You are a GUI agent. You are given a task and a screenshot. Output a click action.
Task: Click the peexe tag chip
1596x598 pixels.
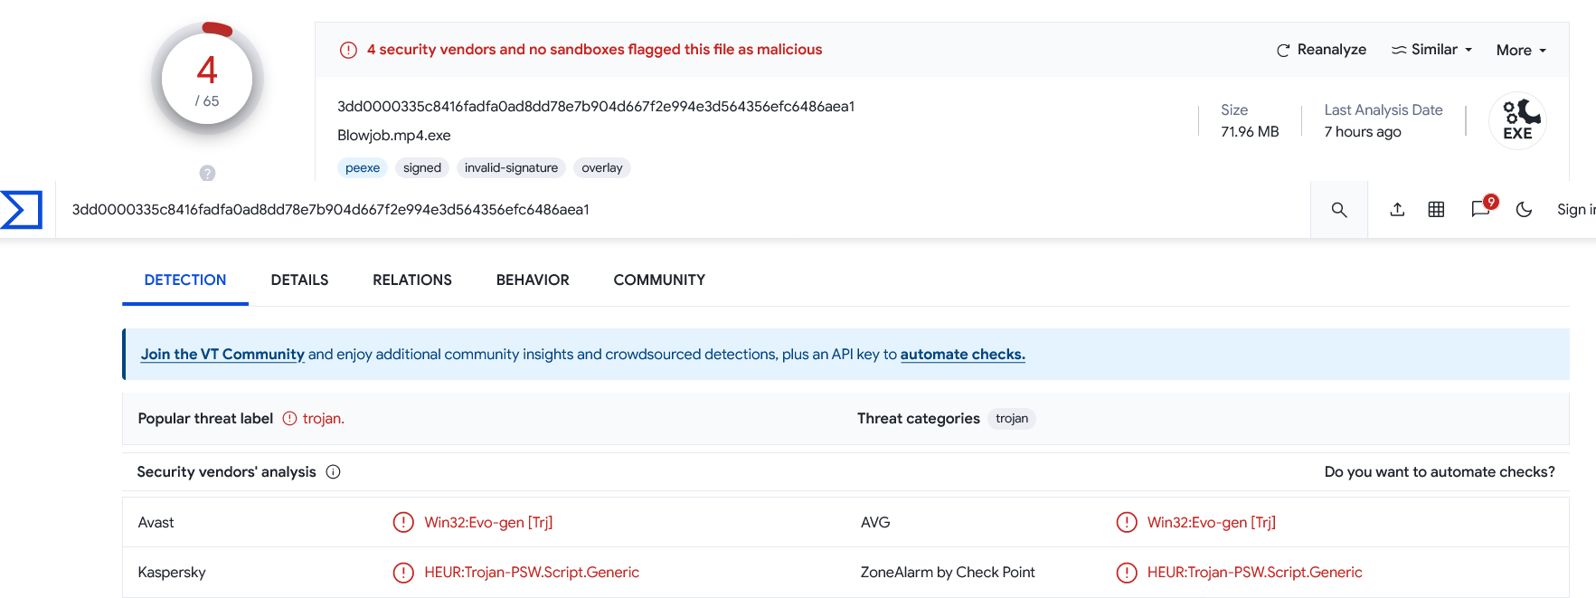click(363, 168)
